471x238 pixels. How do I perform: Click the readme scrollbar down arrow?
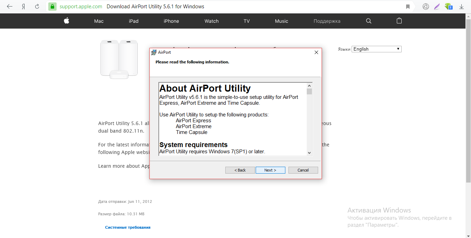tap(309, 153)
